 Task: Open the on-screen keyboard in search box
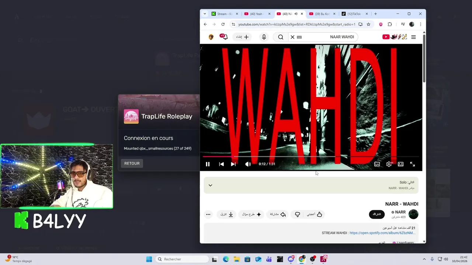pos(299,37)
